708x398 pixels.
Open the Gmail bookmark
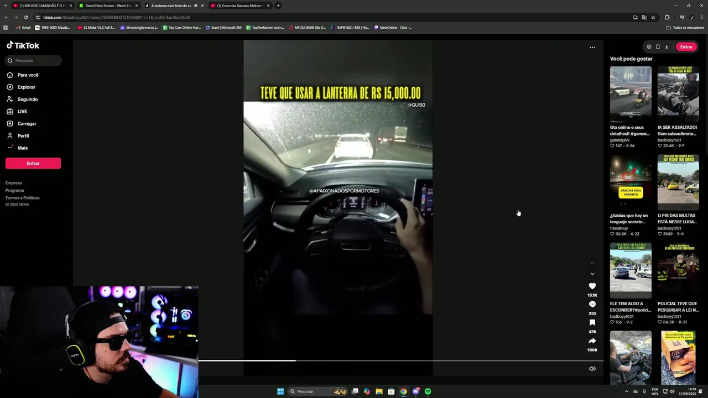[23, 27]
